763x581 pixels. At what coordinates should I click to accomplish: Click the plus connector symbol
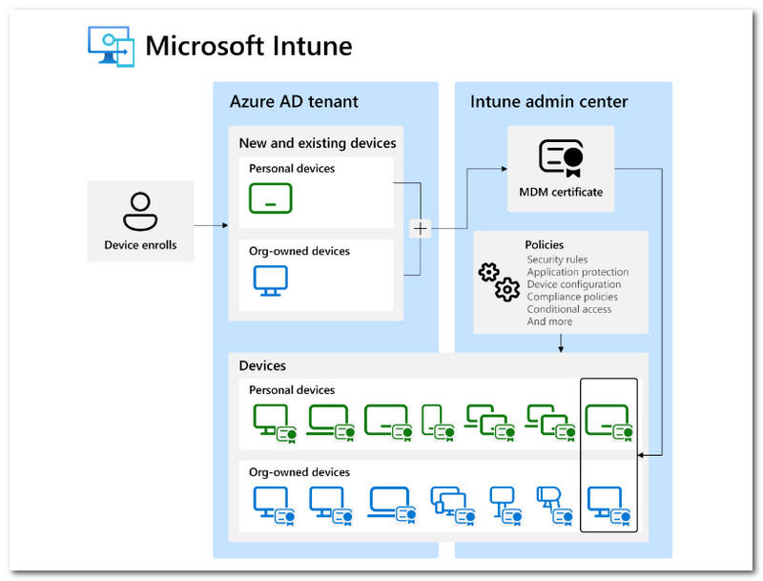tap(421, 228)
